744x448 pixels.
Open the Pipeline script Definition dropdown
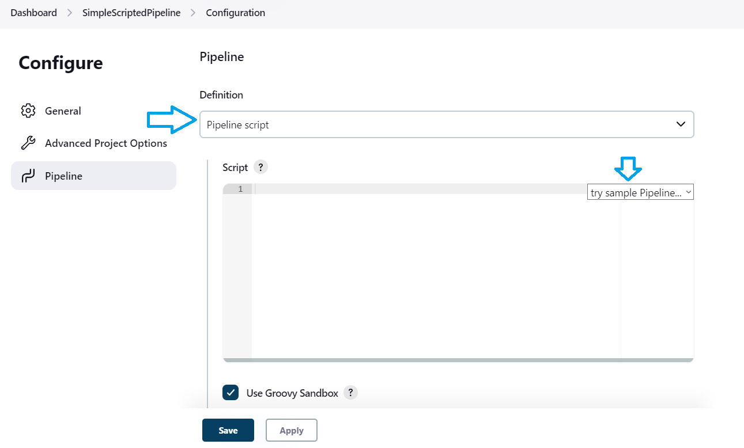(x=447, y=124)
